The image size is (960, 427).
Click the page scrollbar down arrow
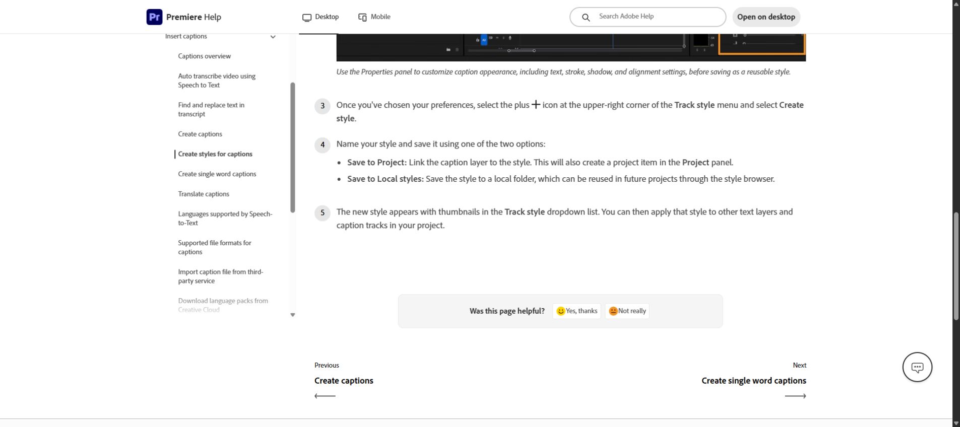(x=956, y=423)
